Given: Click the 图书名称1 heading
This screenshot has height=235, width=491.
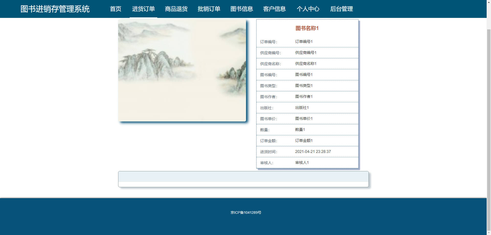Looking at the screenshot, I should click(307, 28).
